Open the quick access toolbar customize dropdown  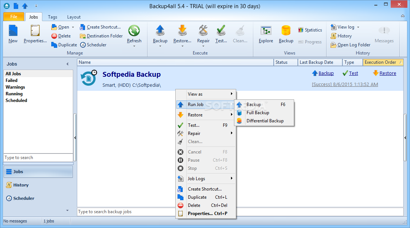[x=36, y=6]
